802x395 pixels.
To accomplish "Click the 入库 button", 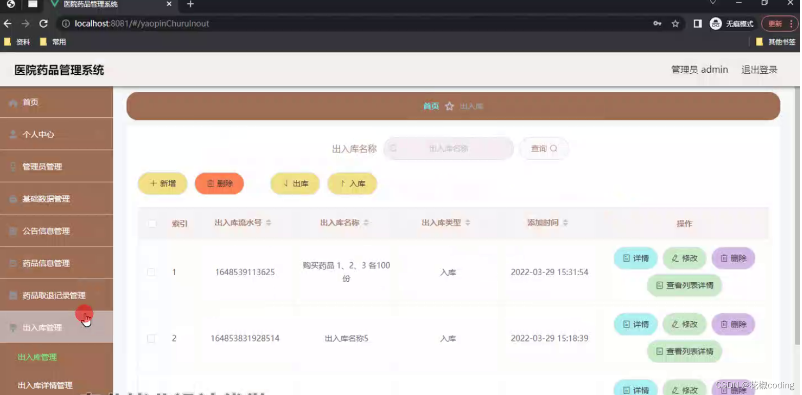I will pos(353,183).
